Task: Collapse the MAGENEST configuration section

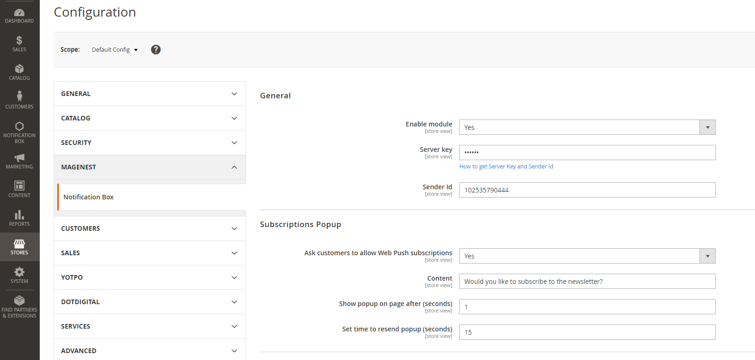Action: [x=150, y=167]
